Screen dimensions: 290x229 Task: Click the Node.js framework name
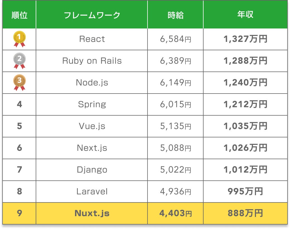tap(92, 83)
